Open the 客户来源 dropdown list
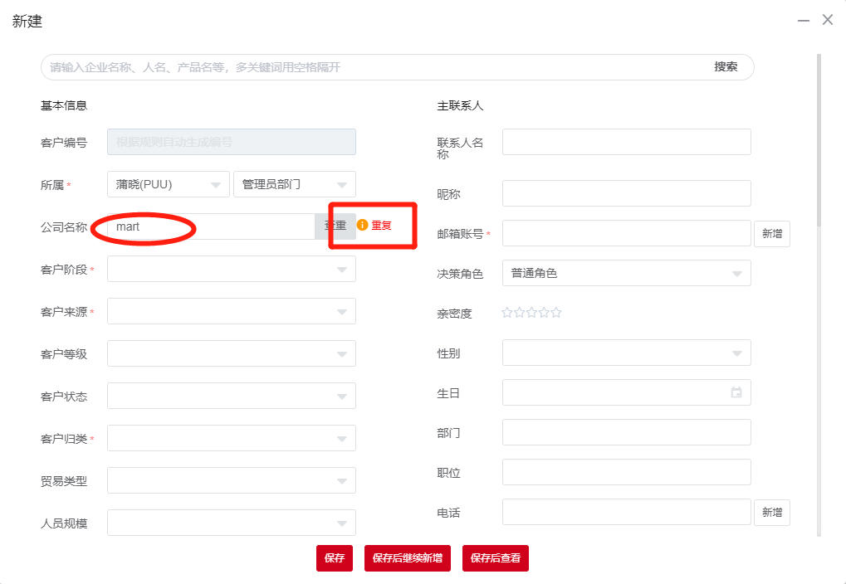The height and width of the screenshot is (584, 846). tap(232, 311)
